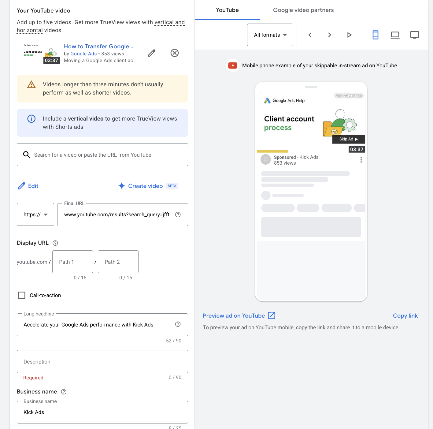Click Skip Ad in the phone preview
Image resolution: width=433 pixels, height=429 pixels.
[x=349, y=139]
